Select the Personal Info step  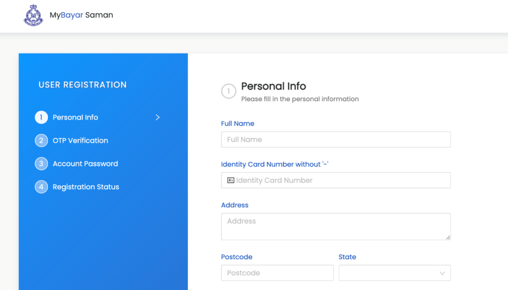point(75,117)
